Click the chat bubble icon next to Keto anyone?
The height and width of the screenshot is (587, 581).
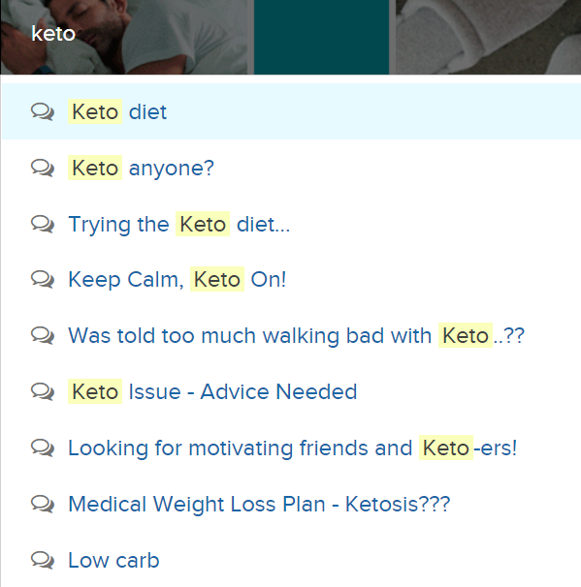[x=43, y=168]
